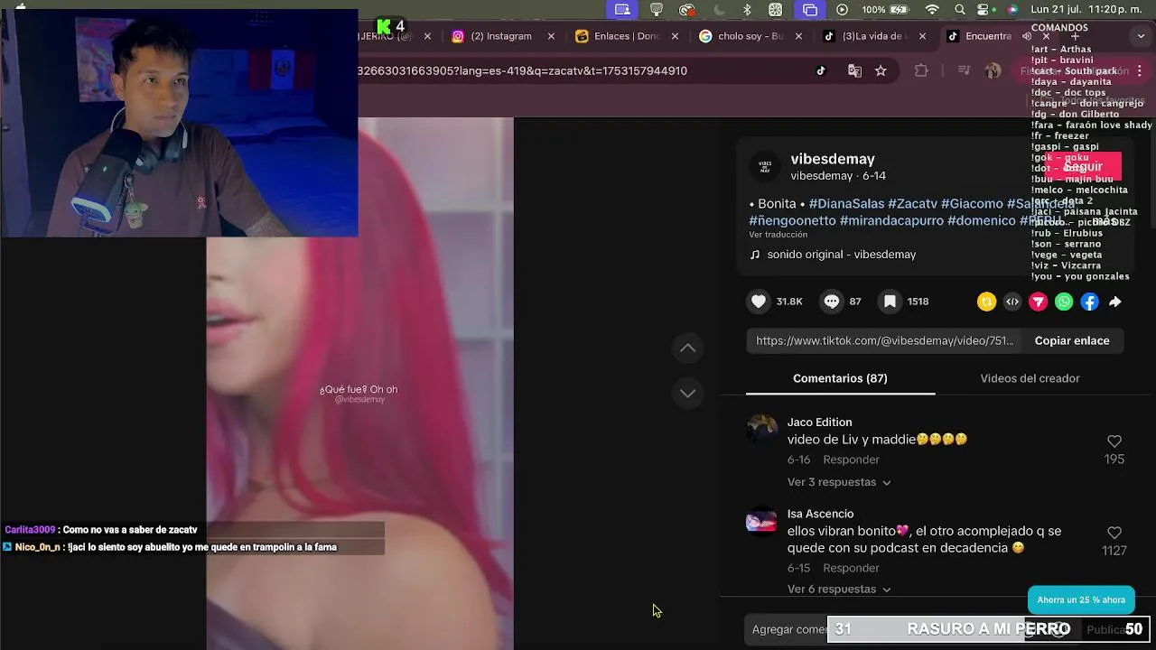
Task: Close the Instagram browser tab
Action: tap(551, 36)
